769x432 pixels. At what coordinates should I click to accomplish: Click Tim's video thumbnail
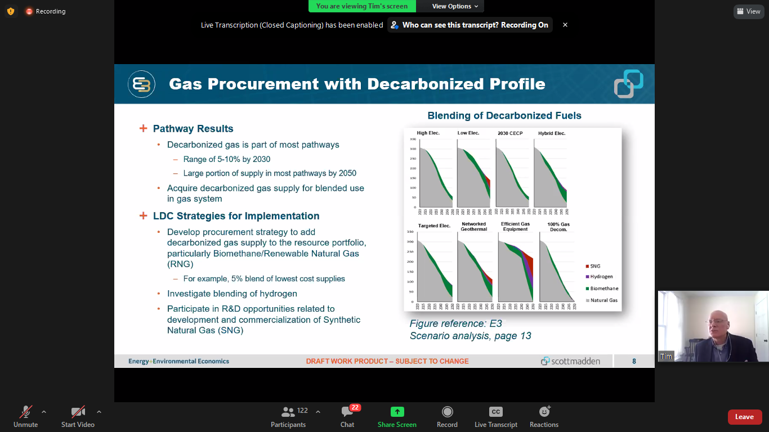pyautogui.click(x=713, y=326)
